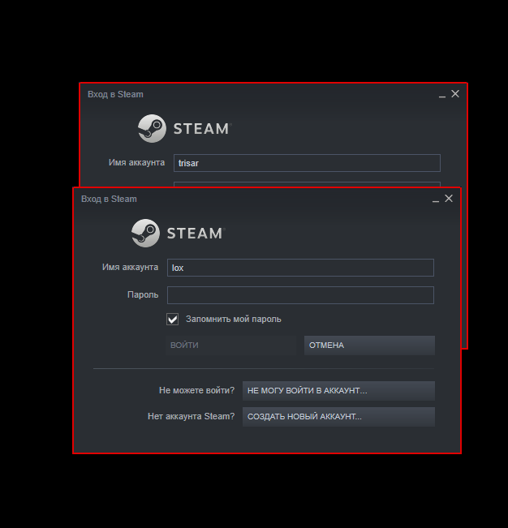Click the Steam logo in back window

tap(184, 128)
